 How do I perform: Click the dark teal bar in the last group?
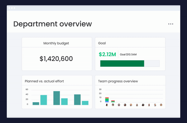(x=77, y=100)
